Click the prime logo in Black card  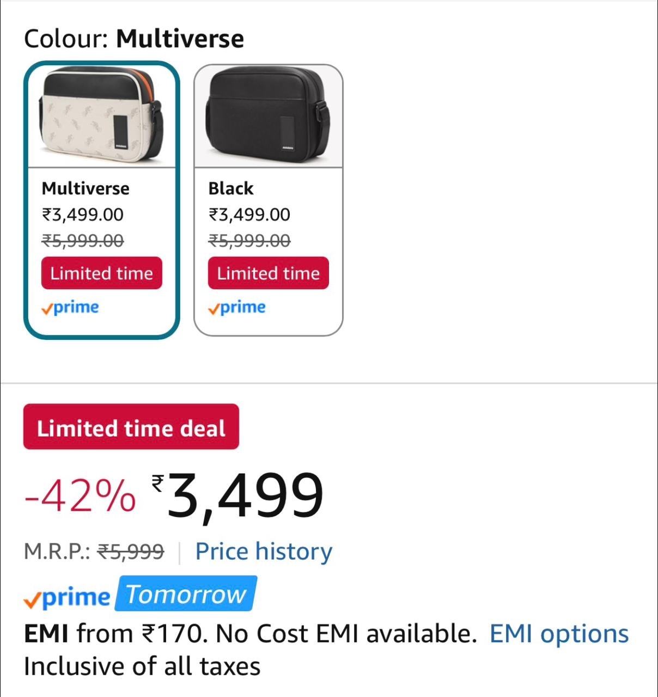(237, 308)
